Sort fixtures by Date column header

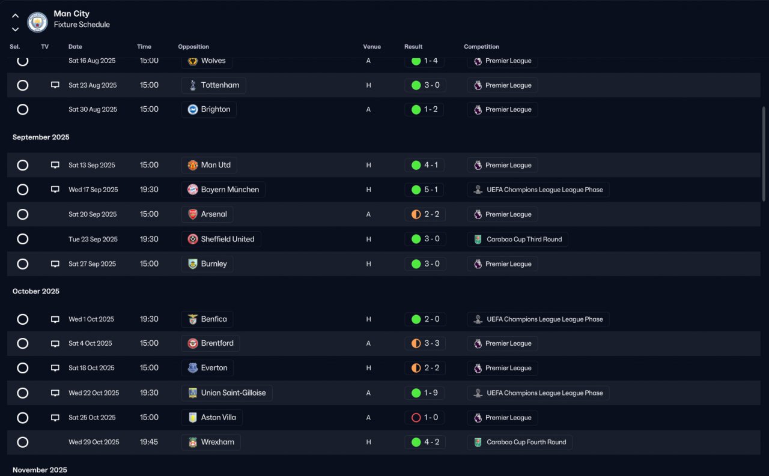coord(75,47)
